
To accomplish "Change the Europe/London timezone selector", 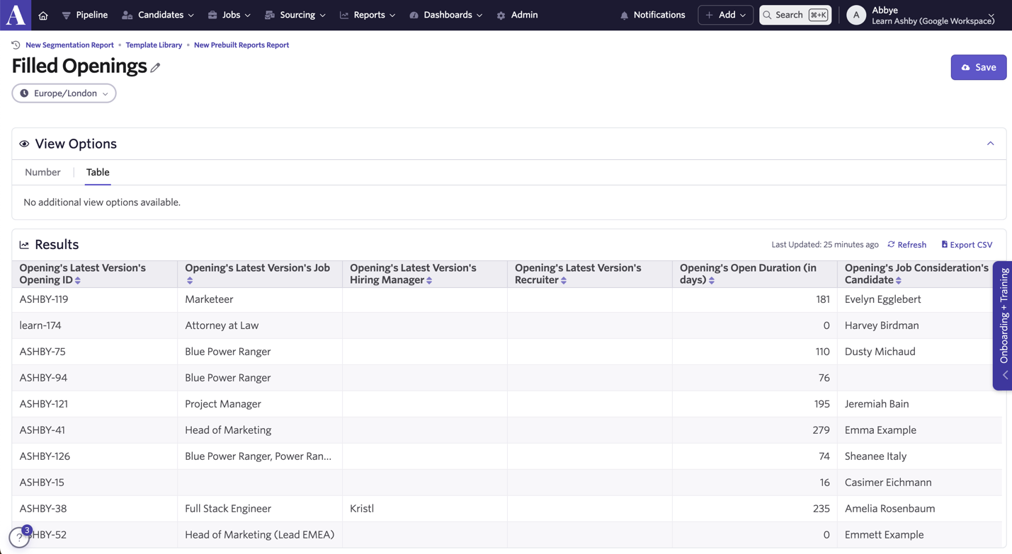I will coord(64,93).
